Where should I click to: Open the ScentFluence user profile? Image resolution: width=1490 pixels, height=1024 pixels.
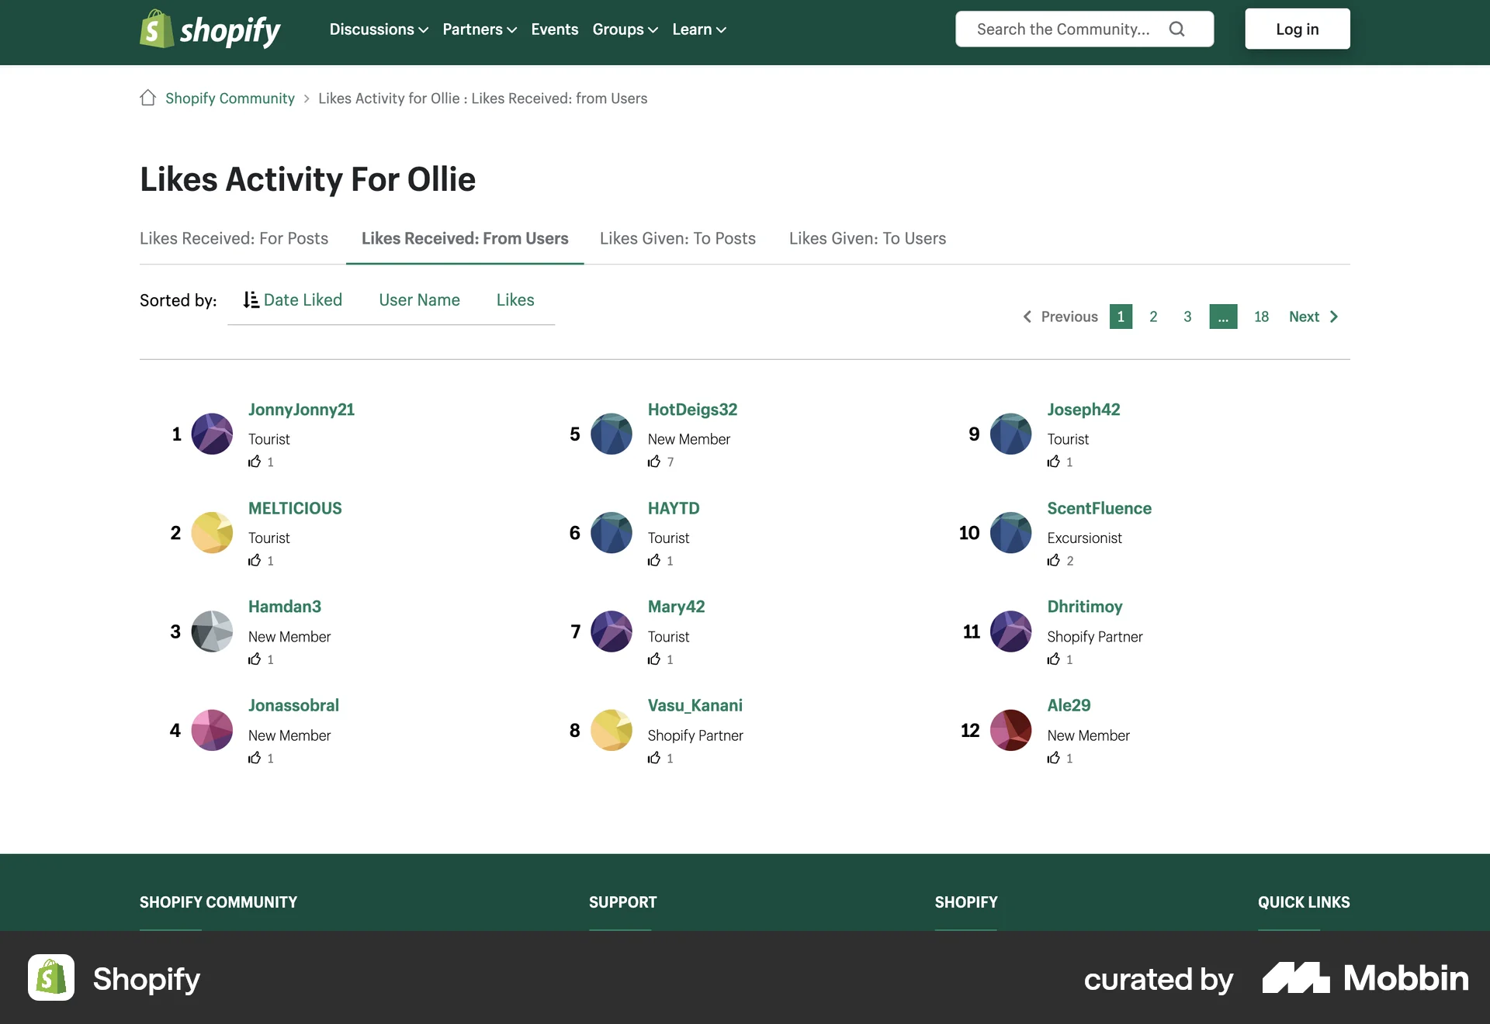click(1099, 508)
